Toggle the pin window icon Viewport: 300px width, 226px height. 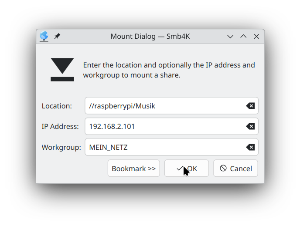(x=57, y=37)
